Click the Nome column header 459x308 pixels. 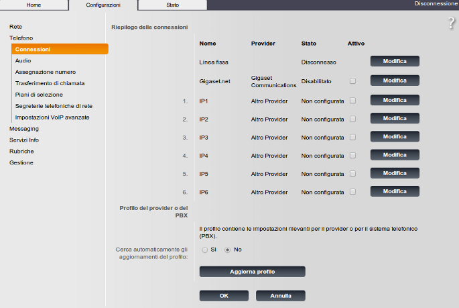[208, 44]
